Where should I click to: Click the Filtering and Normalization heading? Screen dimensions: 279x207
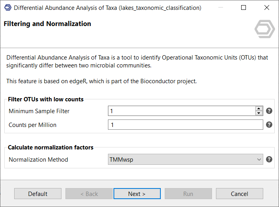[x=47, y=24]
